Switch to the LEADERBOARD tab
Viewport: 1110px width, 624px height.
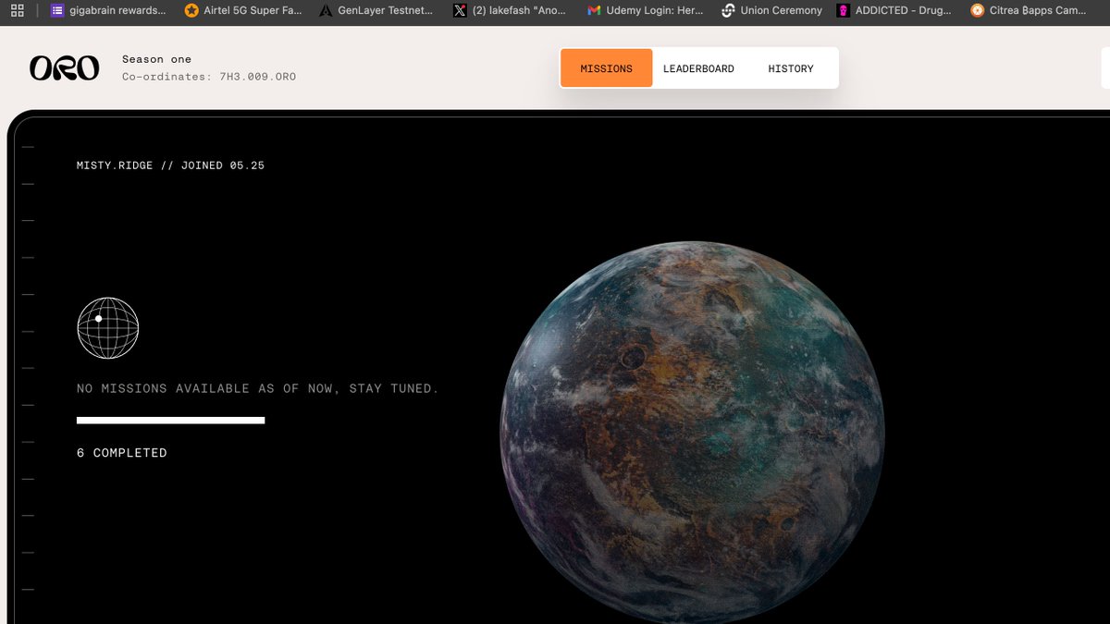pos(698,68)
